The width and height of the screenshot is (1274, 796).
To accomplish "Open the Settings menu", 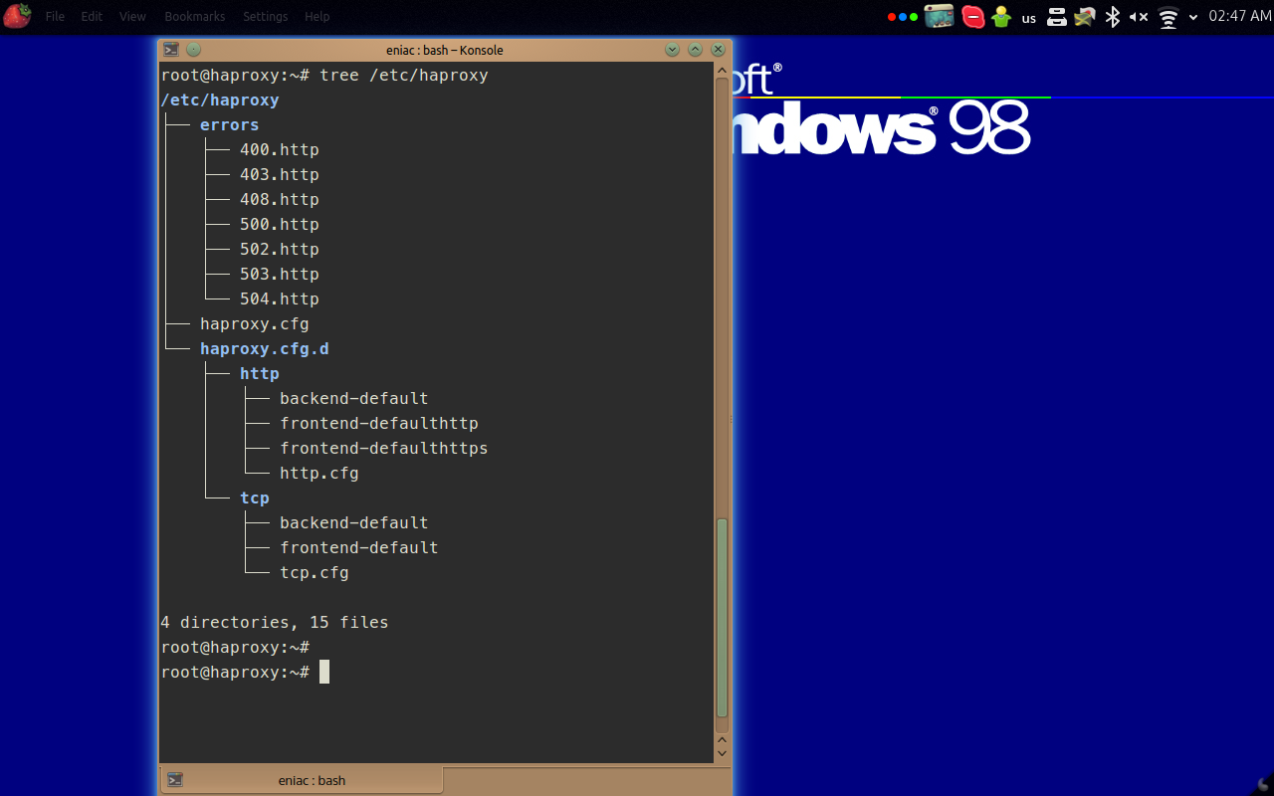I will 265,17.
